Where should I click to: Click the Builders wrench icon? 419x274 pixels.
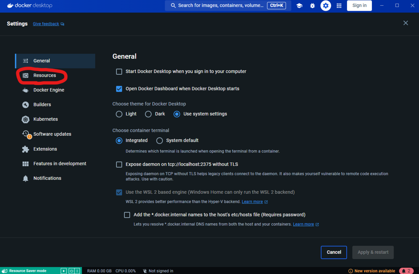pos(25,105)
